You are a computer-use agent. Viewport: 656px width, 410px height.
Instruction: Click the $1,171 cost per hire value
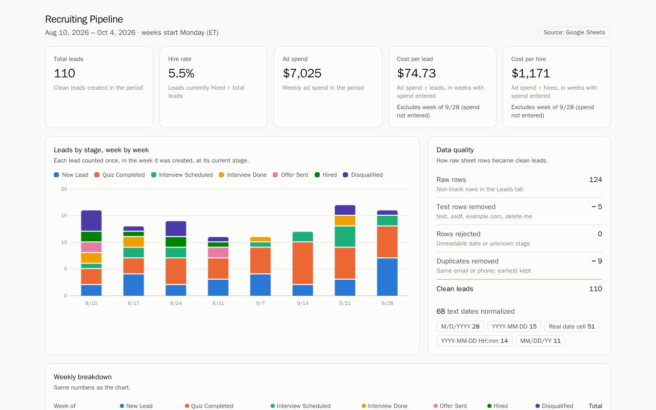[530, 73]
